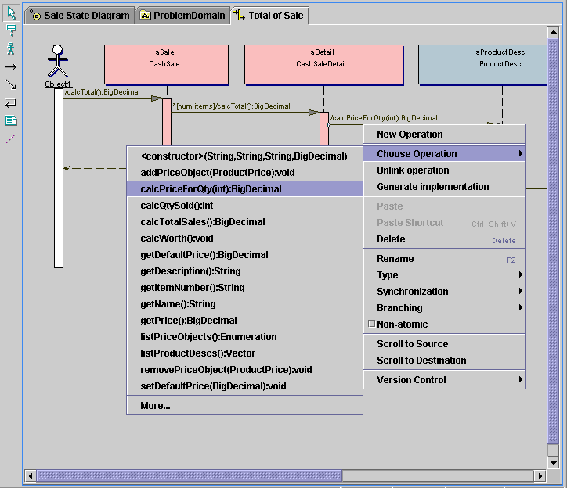567x488 pixels.
Task: Select the arrow pointer tool
Action: [x=11, y=13]
